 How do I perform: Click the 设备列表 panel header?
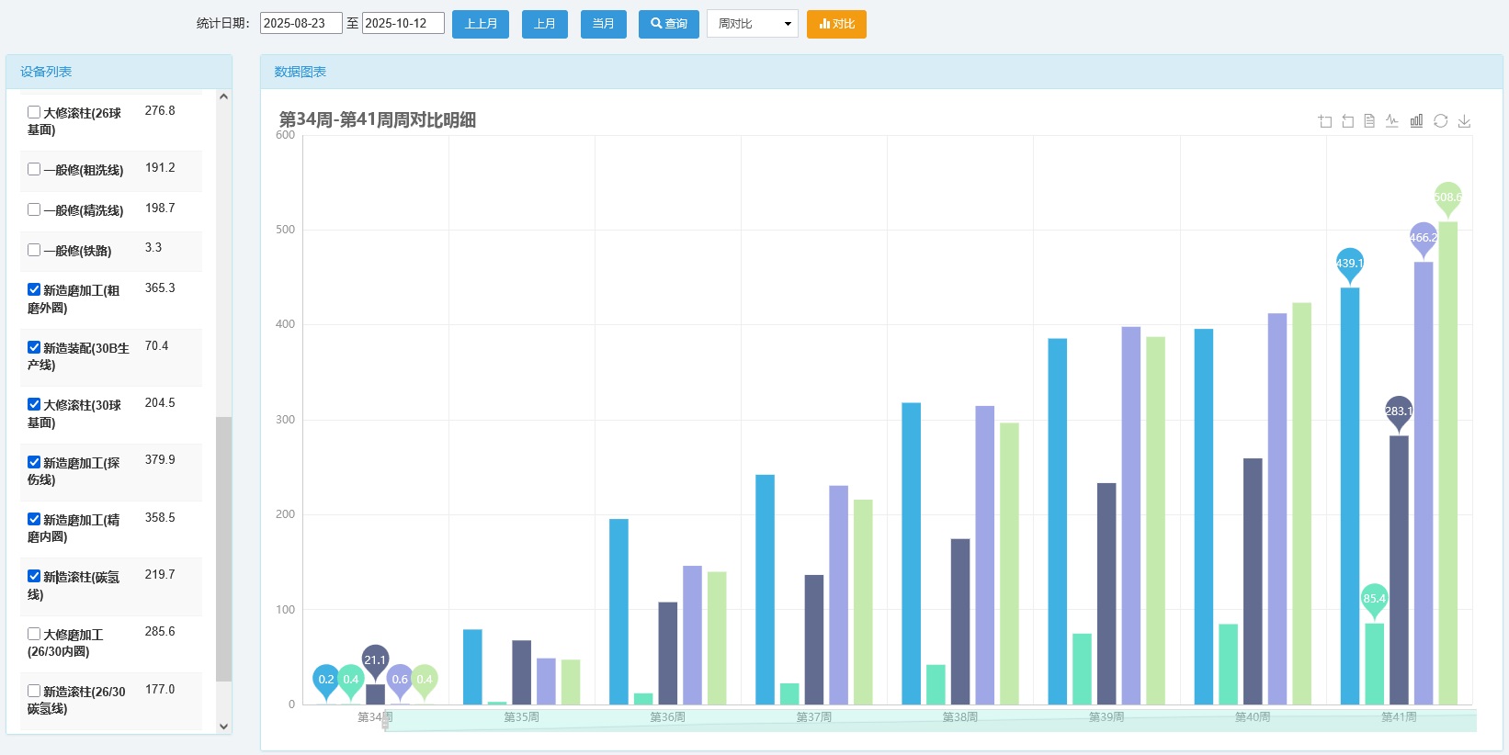point(46,72)
